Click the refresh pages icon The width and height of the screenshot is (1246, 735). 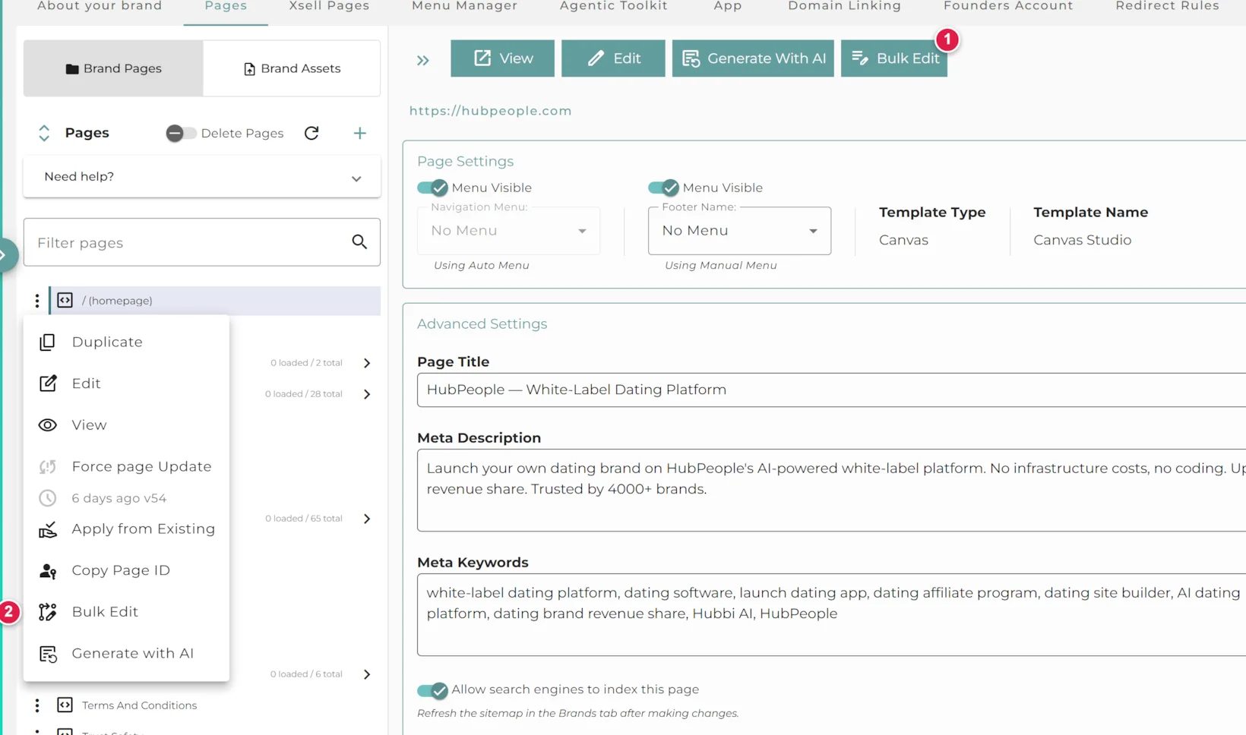(311, 133)
